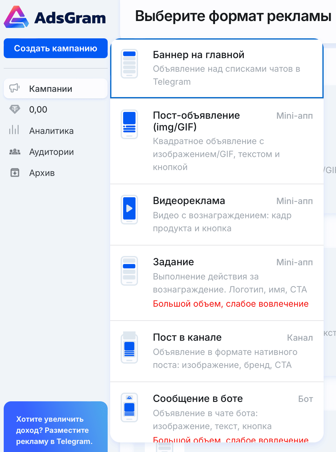
Task: Click the Баннер на главной phone icon
Action: (129, 63)
